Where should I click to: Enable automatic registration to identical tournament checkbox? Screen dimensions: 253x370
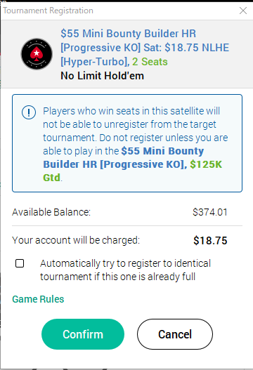click(20, 263)
